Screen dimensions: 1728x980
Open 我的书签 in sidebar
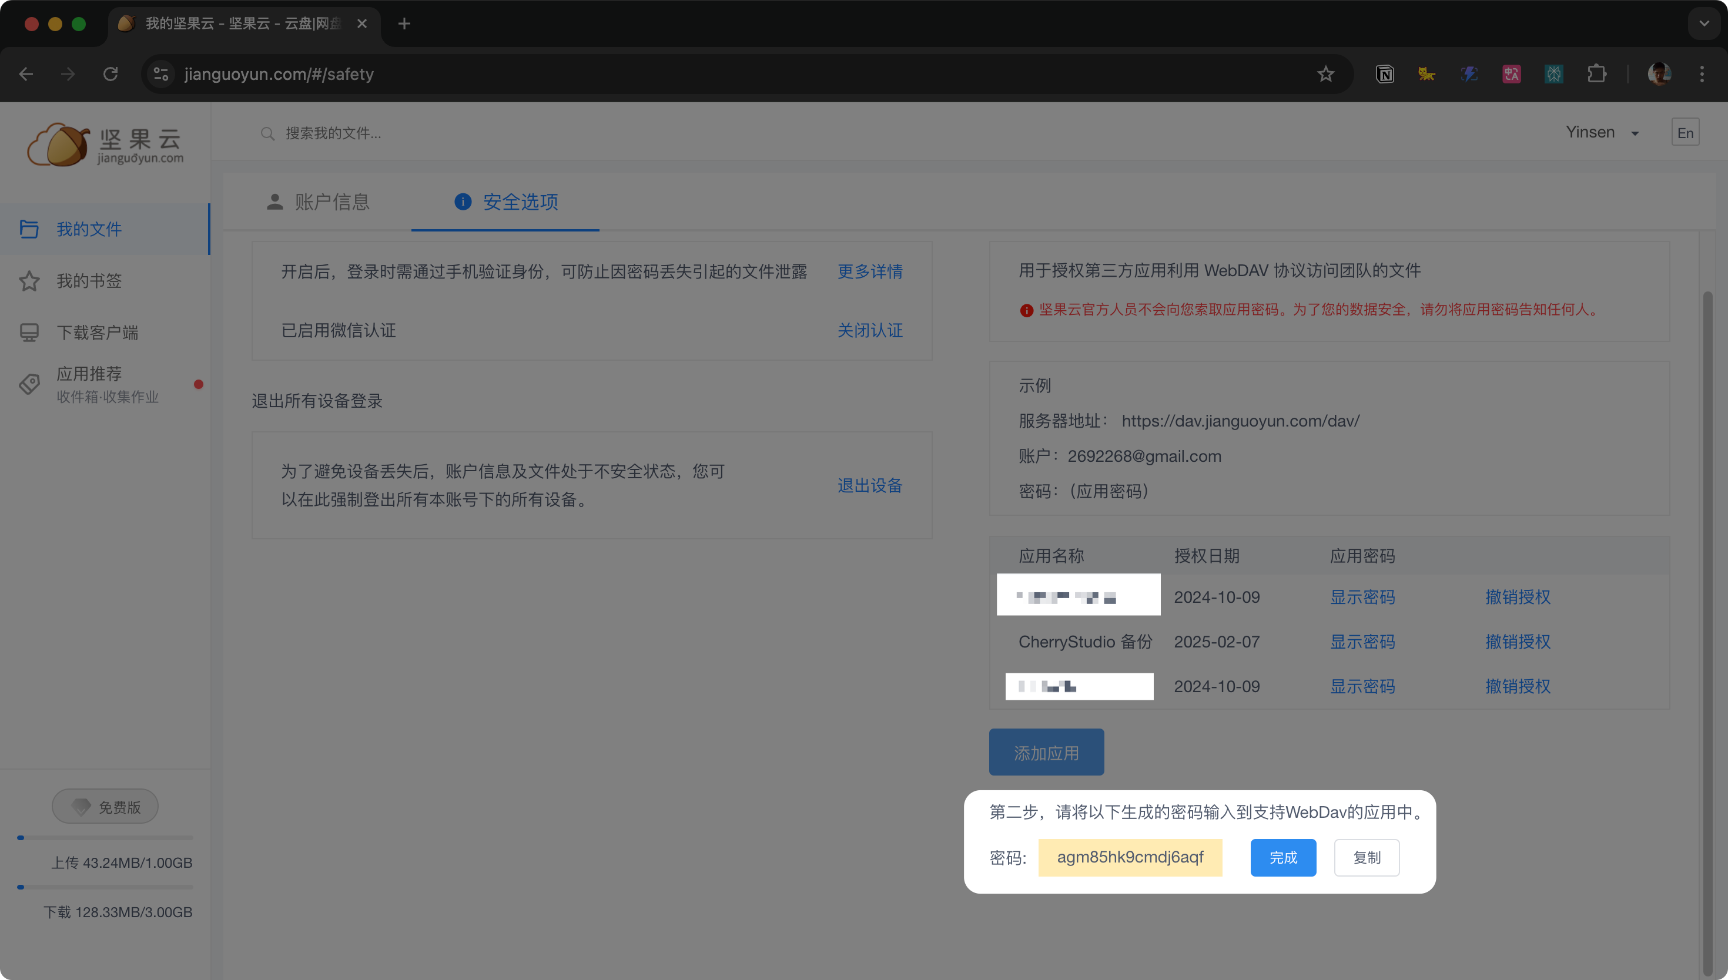(x=89, y=281)
